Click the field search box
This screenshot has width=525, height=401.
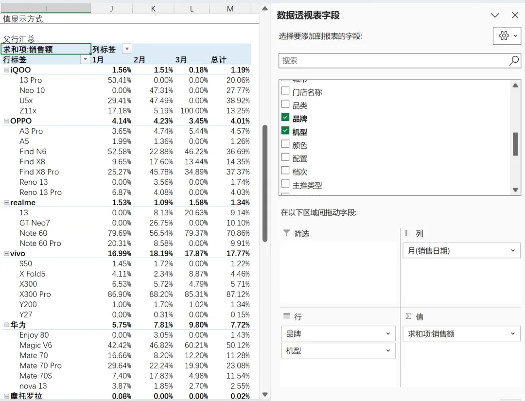400,61
